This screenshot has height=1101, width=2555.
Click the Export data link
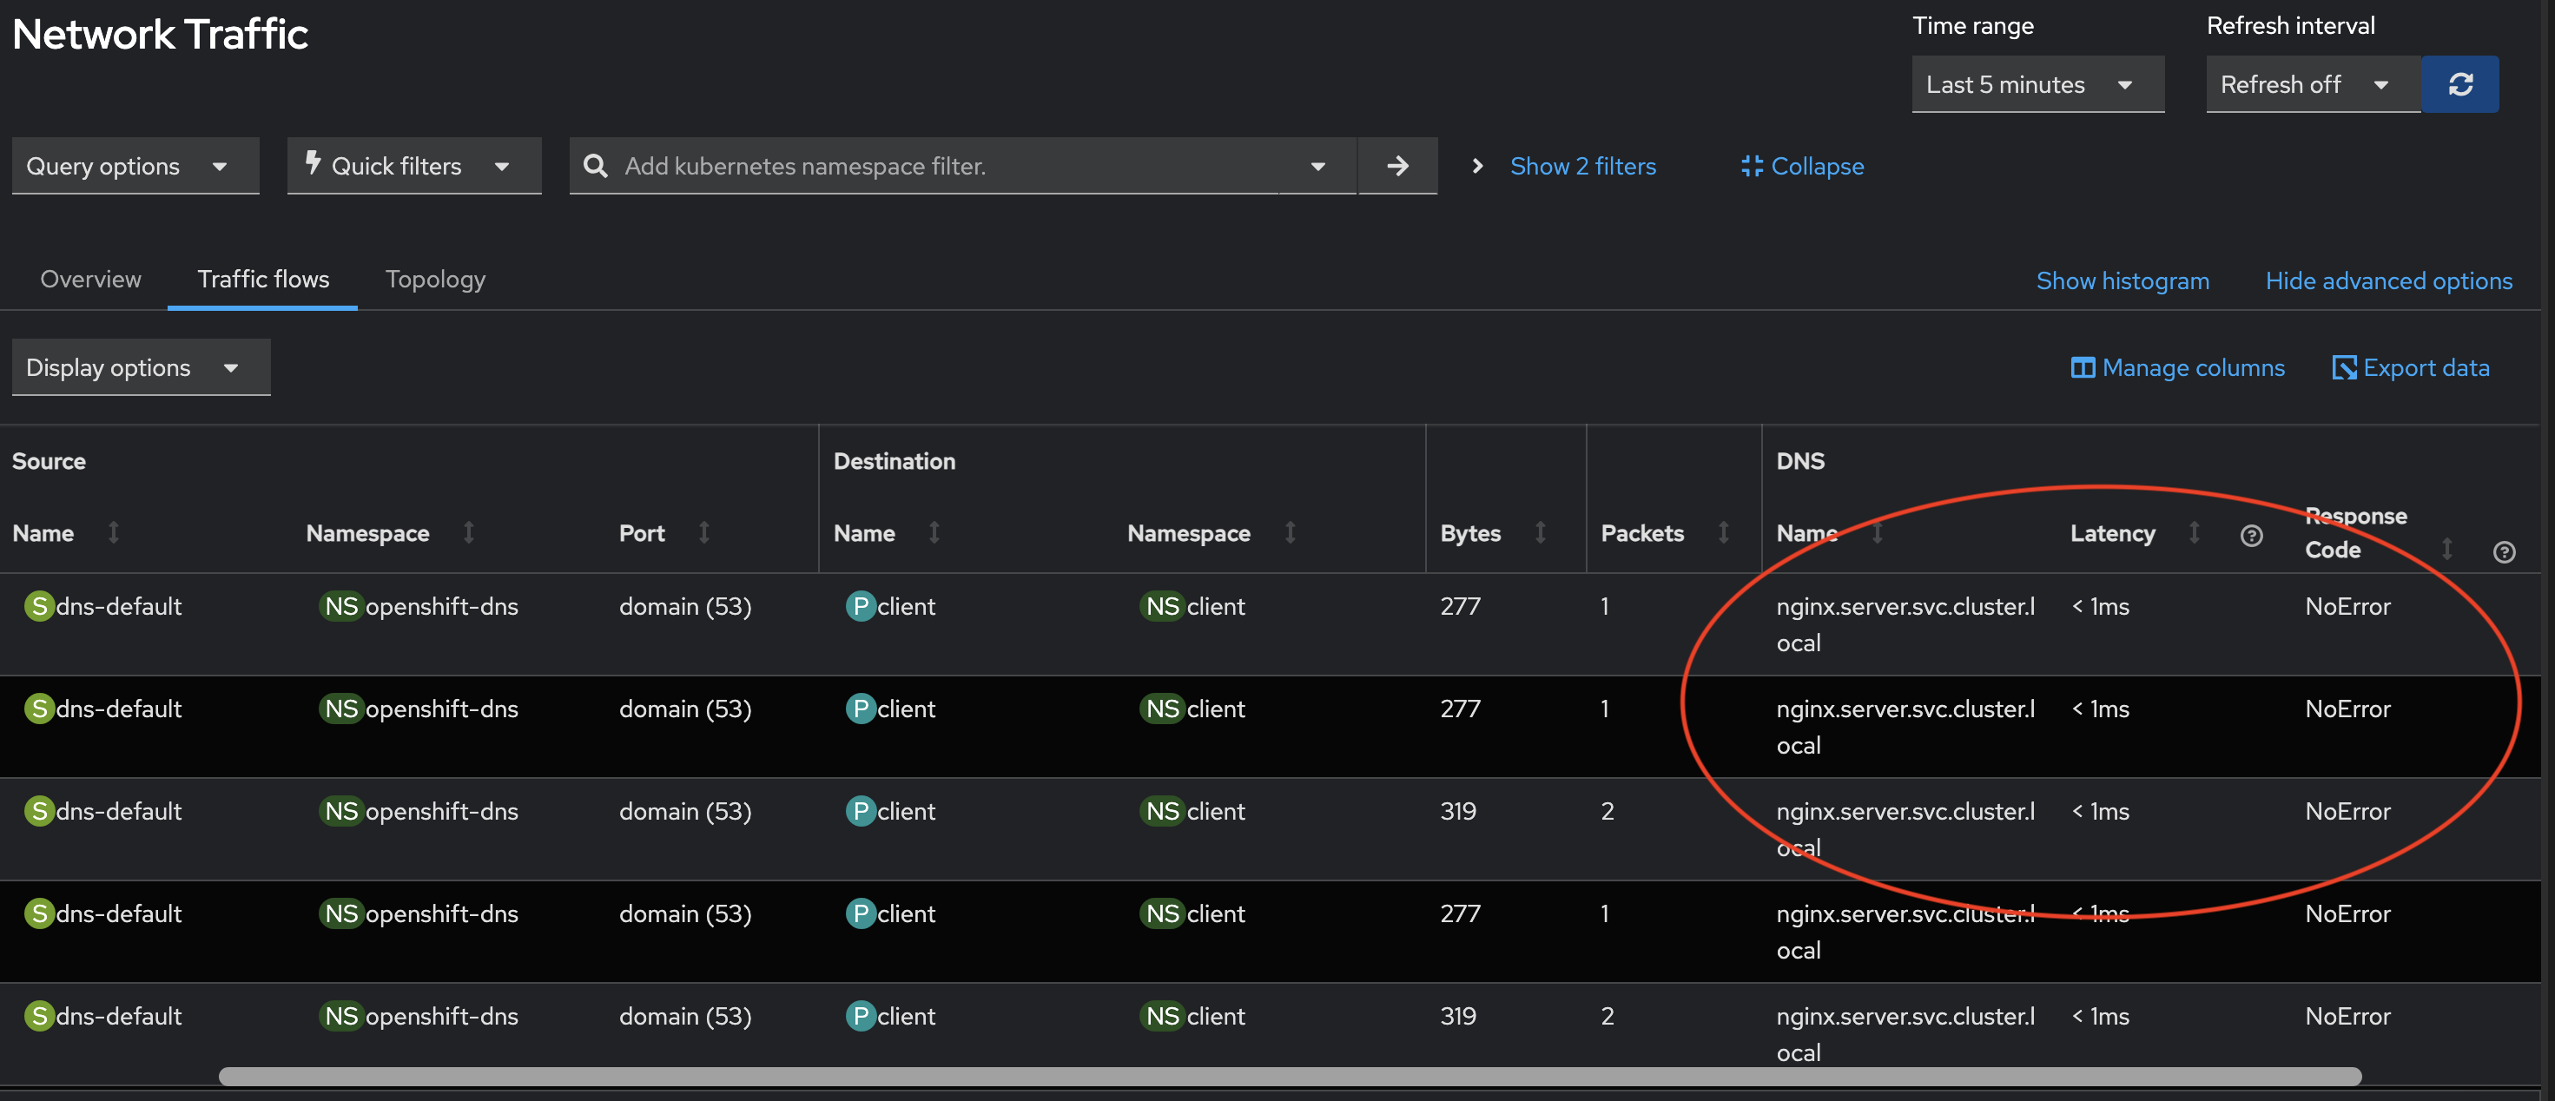click(x=2410, y=368)
